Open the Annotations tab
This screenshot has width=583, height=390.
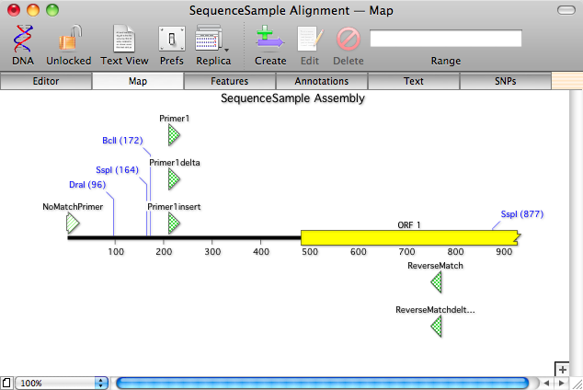[x=321, y=81]
